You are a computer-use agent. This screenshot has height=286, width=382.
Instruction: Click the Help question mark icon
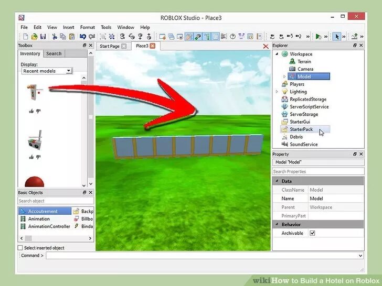[x=232, y=37]
